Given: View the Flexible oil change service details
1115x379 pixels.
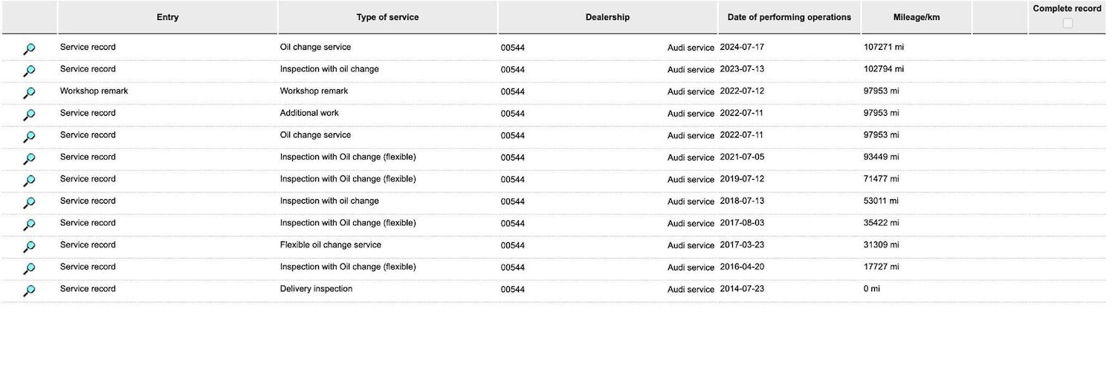Looking at the screenshot, I should tap(29, 246).
